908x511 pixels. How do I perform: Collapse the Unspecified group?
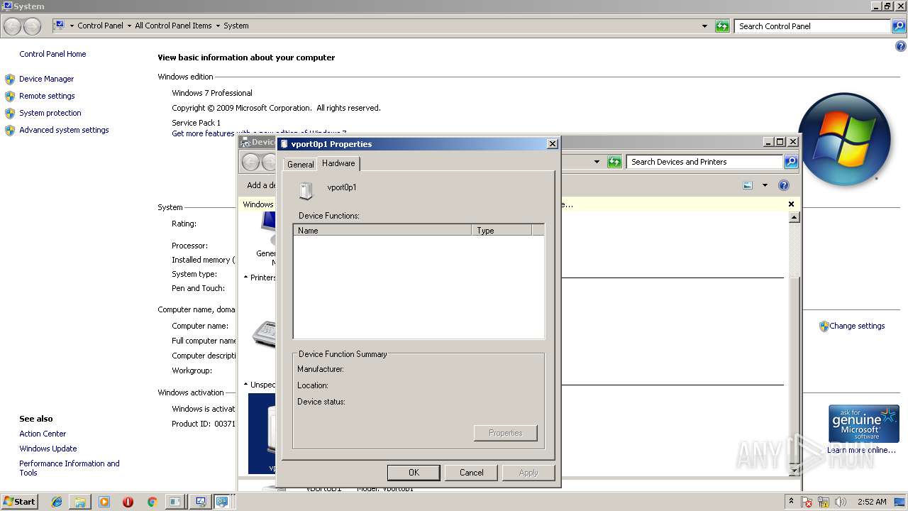(246, 385)
